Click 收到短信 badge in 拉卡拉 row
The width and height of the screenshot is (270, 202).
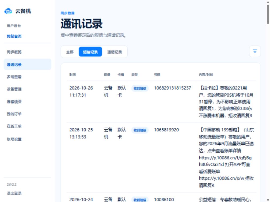pyautogui.click(x=140, y=89)
